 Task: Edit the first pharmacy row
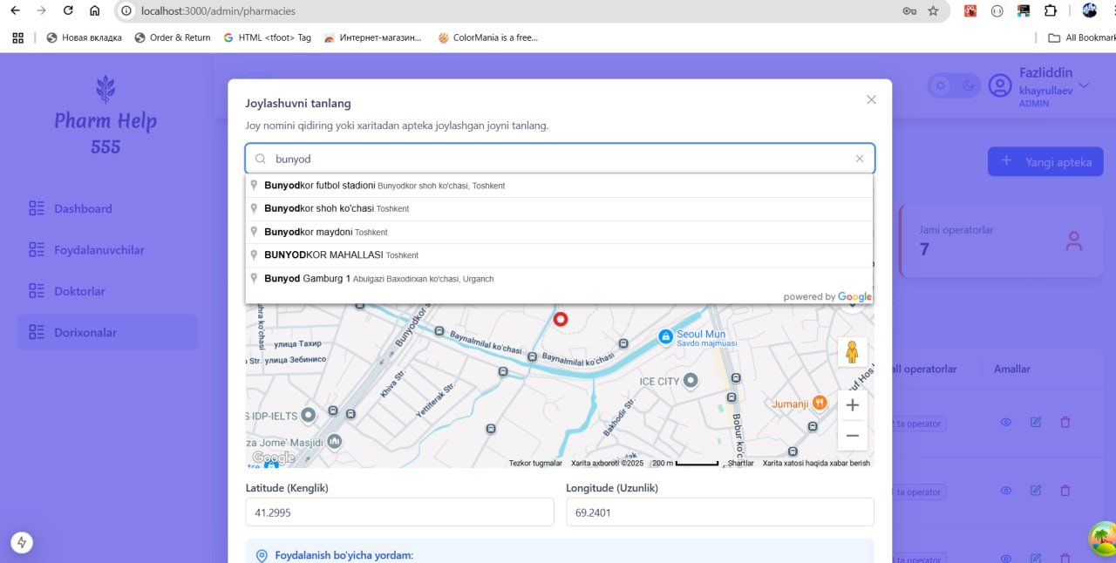pos(1036,422)
